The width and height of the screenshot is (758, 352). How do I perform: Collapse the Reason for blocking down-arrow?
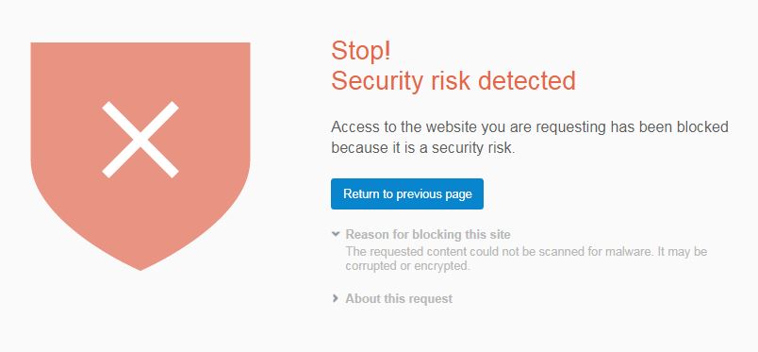tap(336, 234)
